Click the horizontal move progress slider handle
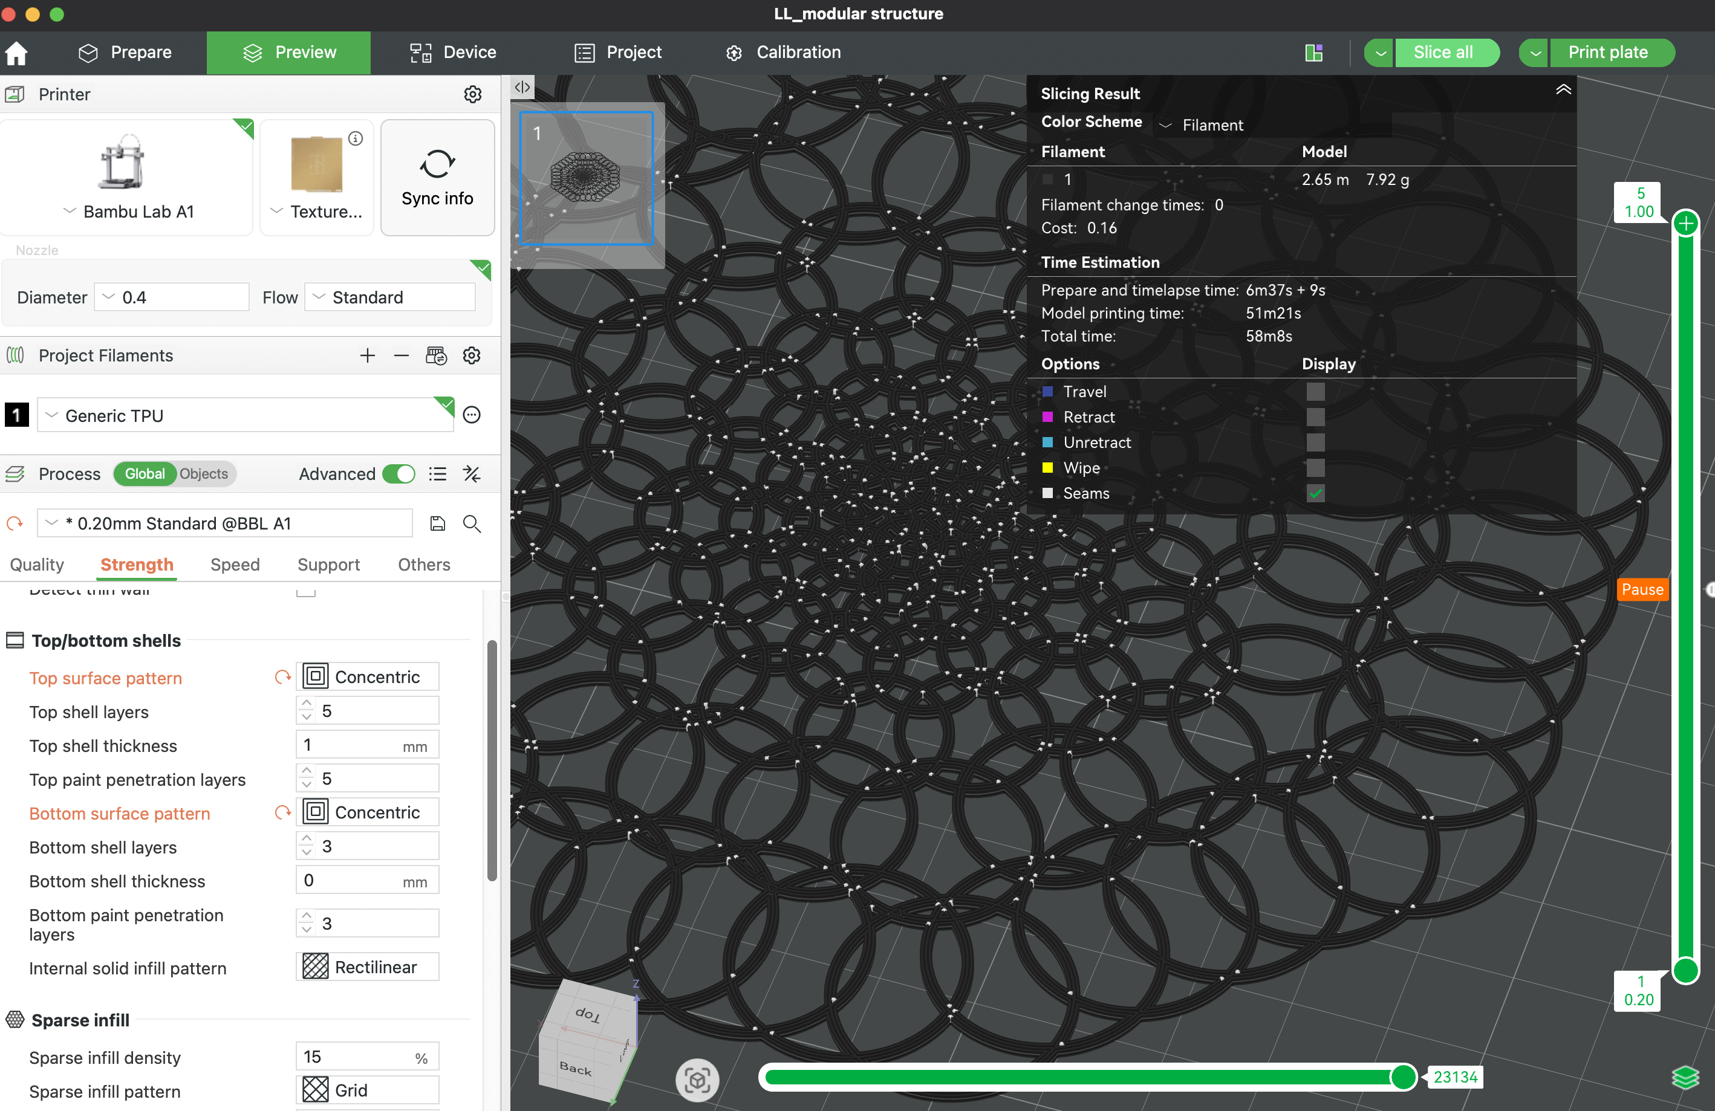 (x=1402, y=1077)
